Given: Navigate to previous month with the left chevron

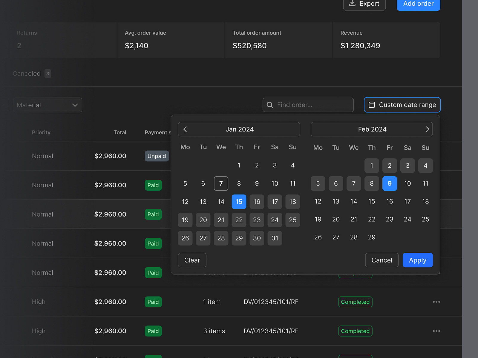Looking at the screenshot, I should click(x=185, y=129).
